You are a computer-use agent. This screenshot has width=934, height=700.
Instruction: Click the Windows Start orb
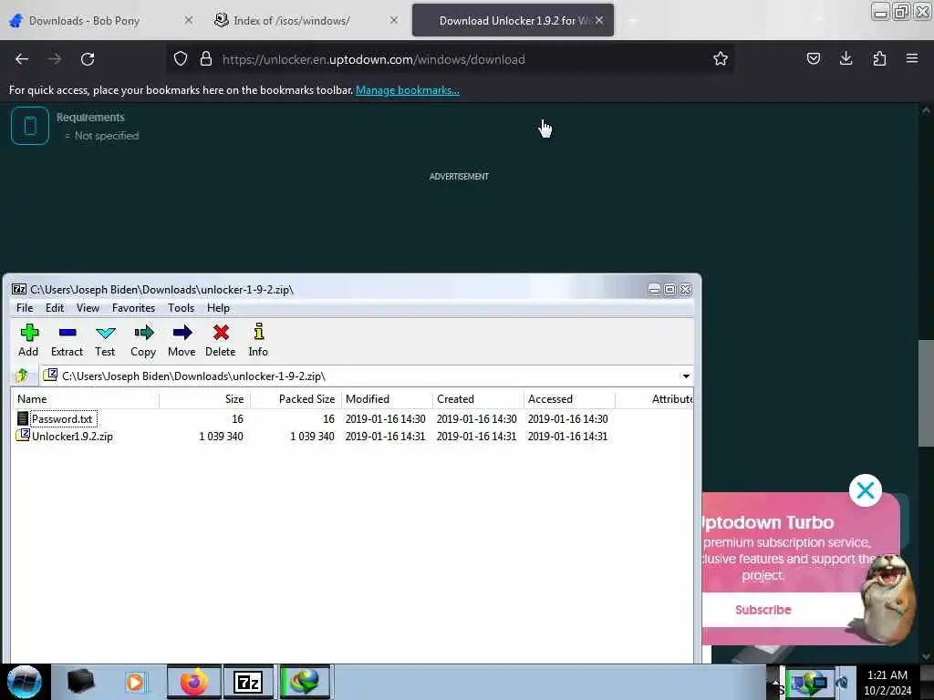(x=24, y=682)
